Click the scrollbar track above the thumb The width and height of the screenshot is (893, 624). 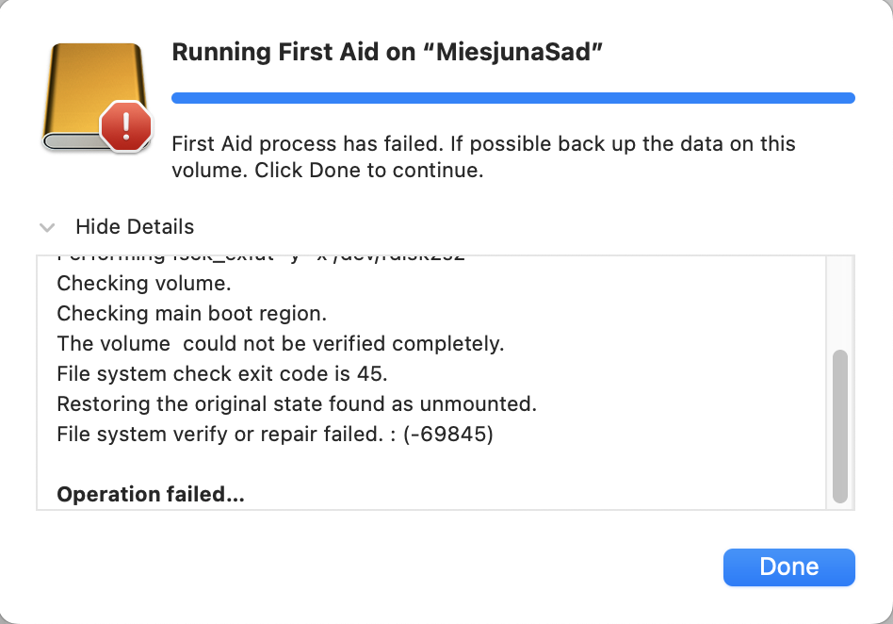point(840,302)
